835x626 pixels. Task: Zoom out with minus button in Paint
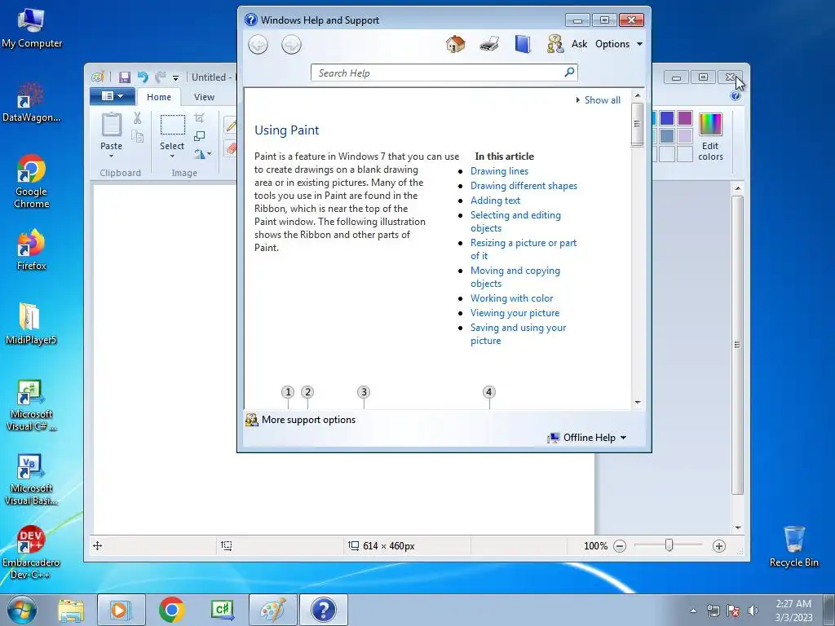tap(620, 545)
